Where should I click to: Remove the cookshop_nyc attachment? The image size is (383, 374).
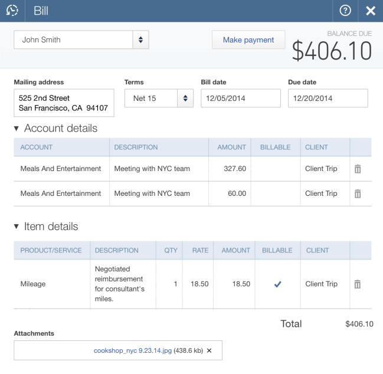209,350
